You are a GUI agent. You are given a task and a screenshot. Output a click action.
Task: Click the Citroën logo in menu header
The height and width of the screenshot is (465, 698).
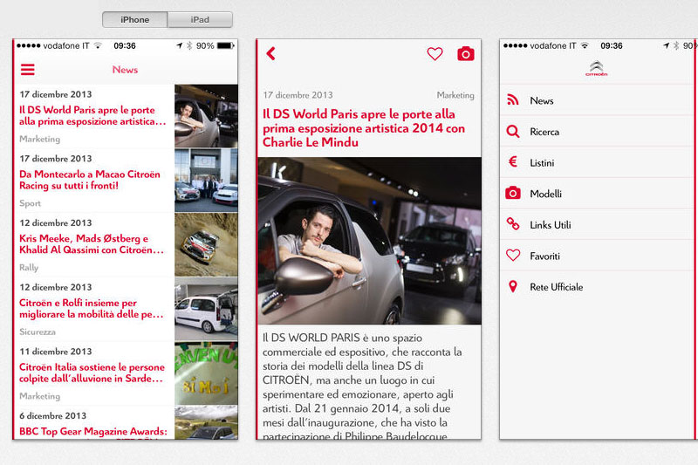point(597,70)
